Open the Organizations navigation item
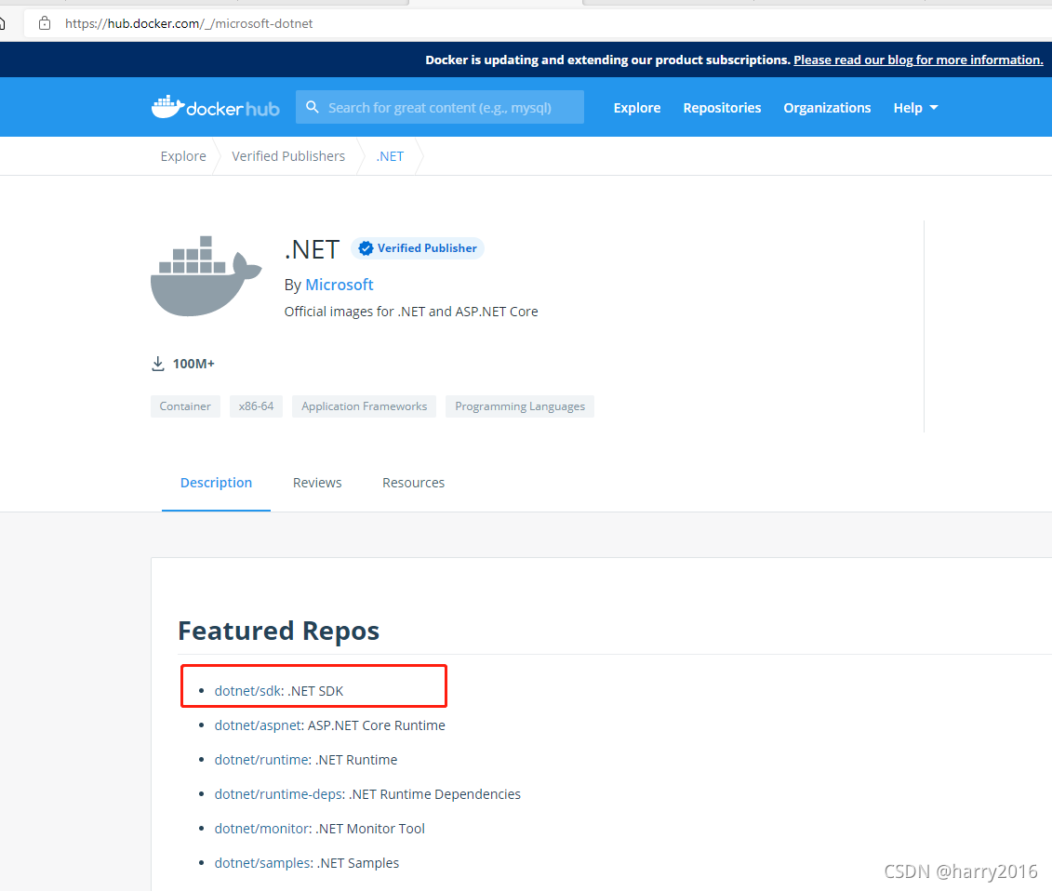The width and height of the screenshot is (1052, 891). pos(827,108)
